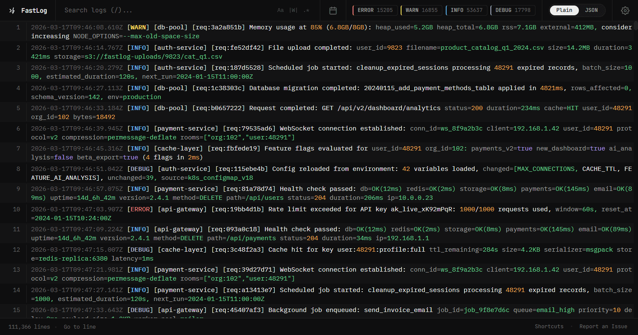
Task: Click 'Database migration completed' log message
Action: pos(305,88)
